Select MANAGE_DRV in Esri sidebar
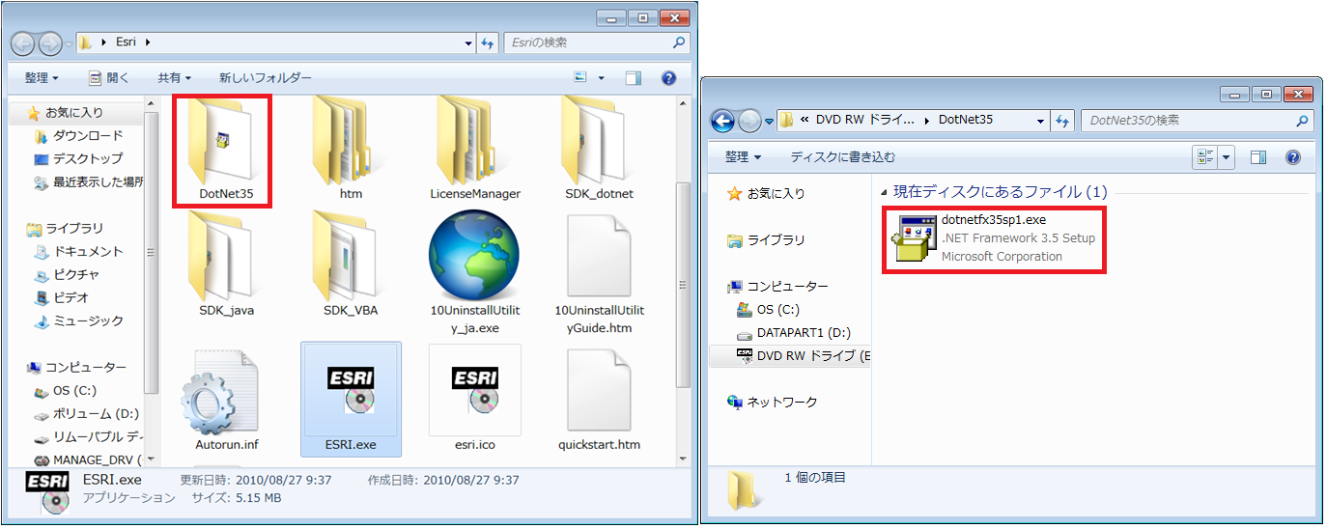The image size is (1327, 529). click(87, 459)
